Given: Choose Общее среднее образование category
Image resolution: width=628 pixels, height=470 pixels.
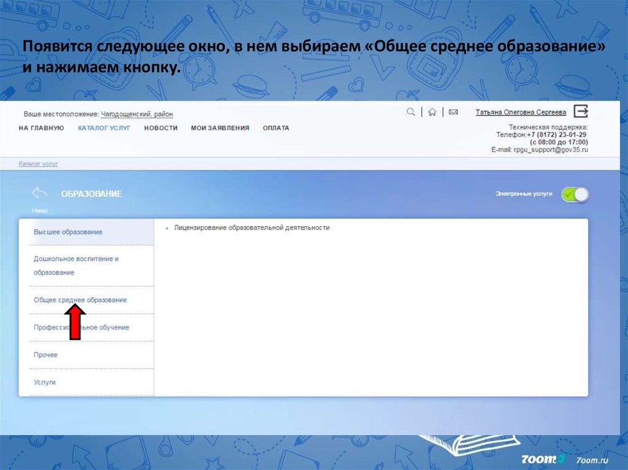Looking at the screenshot, I should [x=80, y=300].
